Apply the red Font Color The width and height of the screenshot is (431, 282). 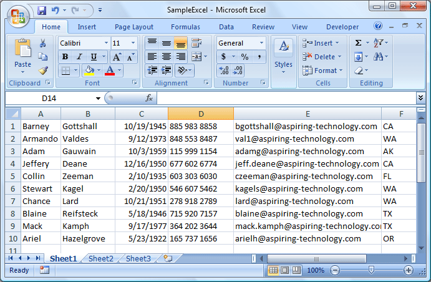(110, 70)
